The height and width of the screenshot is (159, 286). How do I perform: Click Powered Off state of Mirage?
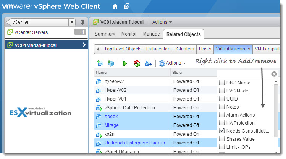[x=186, y=125]
